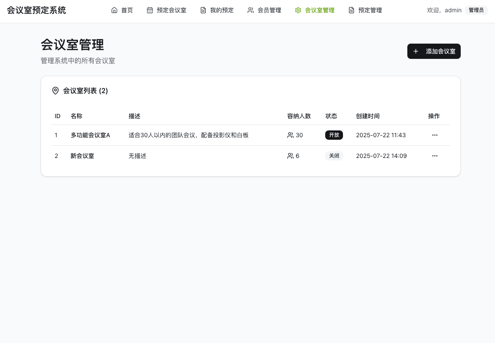Open the 我的预定 nav item
Viewport: 495px width, 343px height.
(x=217, y=10)
